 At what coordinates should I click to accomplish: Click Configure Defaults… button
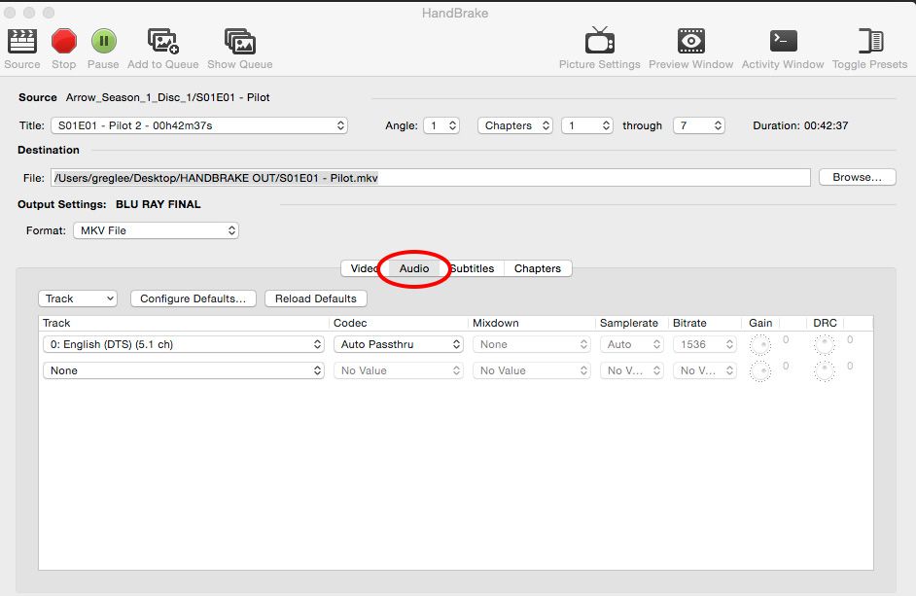click(x=193, y=298)
